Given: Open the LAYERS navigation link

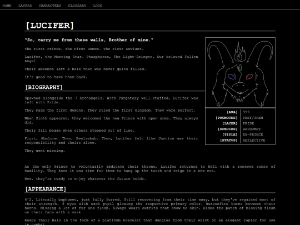Looking at the screenshot, I should (x=25, y=6).
